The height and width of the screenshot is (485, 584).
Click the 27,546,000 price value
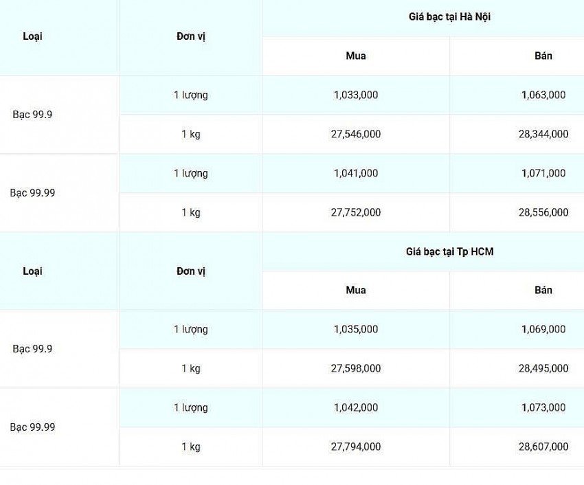click(355, 134)
